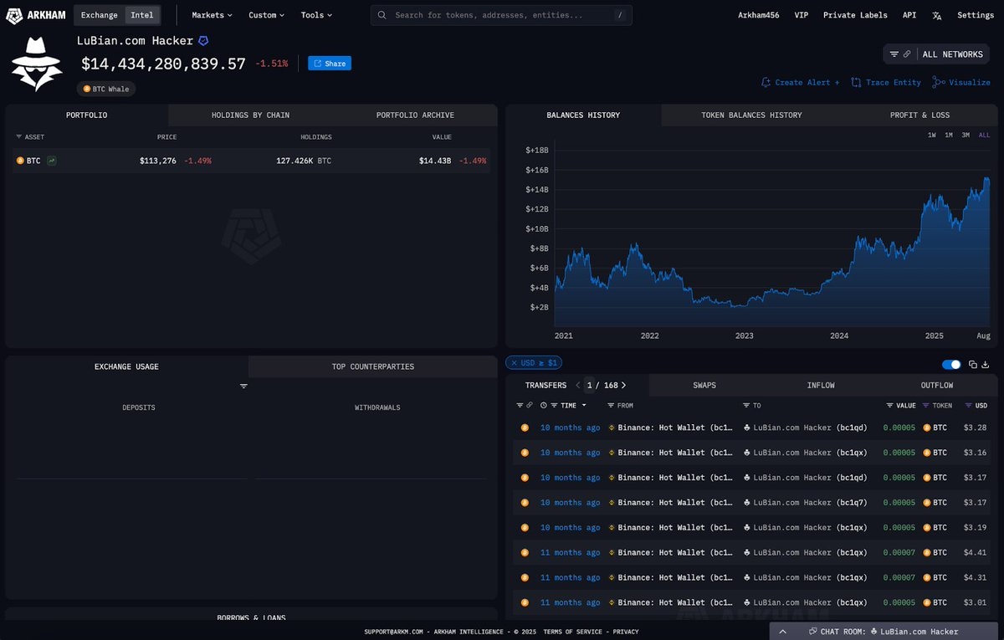Download the transfers table via download icon
The height and width of the screenshot is (640, 1004).
(985, 365)
